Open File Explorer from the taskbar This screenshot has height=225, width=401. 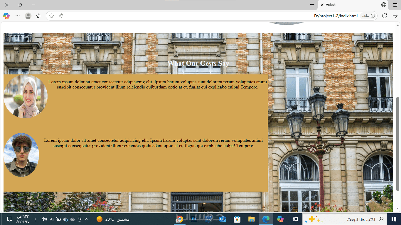(252, 219)
